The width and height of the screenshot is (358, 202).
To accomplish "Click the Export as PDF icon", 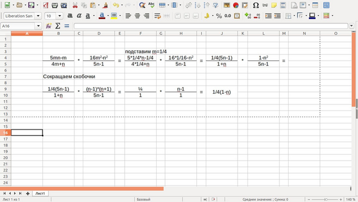I will (x=46, y=5).
